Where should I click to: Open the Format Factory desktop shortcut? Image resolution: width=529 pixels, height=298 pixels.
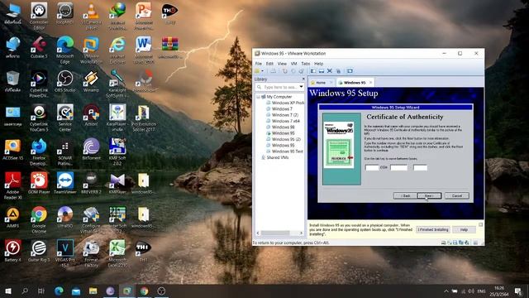[91, 253]
